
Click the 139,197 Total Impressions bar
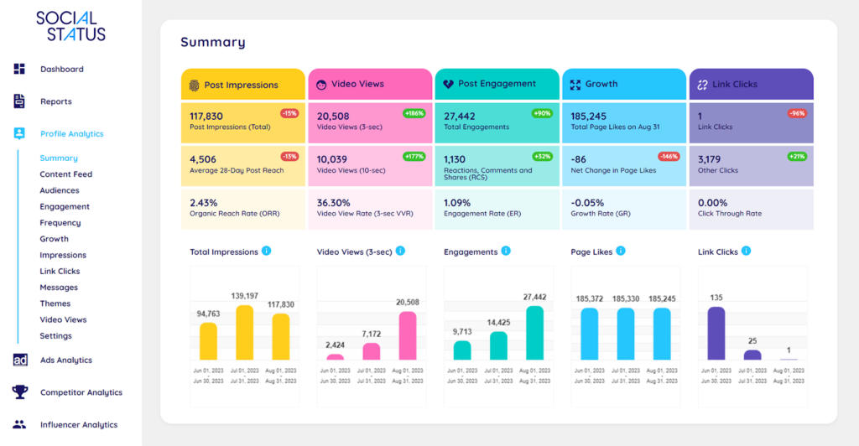245,333
